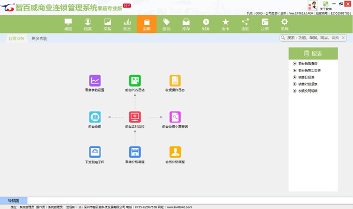Open the 金卡 (Gold Card) star module
The image size is (353, 209).
(225, 24)
